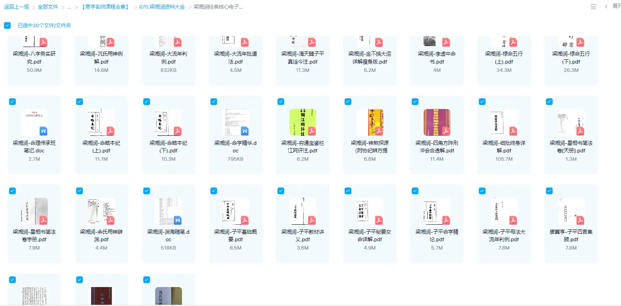Uncheck the 梁湘润-细批终身详解.pdf checkbox
This screenshot has height=306, width=621.
[x=482, y=101]
